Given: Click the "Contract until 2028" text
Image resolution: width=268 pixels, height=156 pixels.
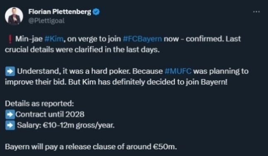Looking at the screenshot, I should (x=50, y=114).
